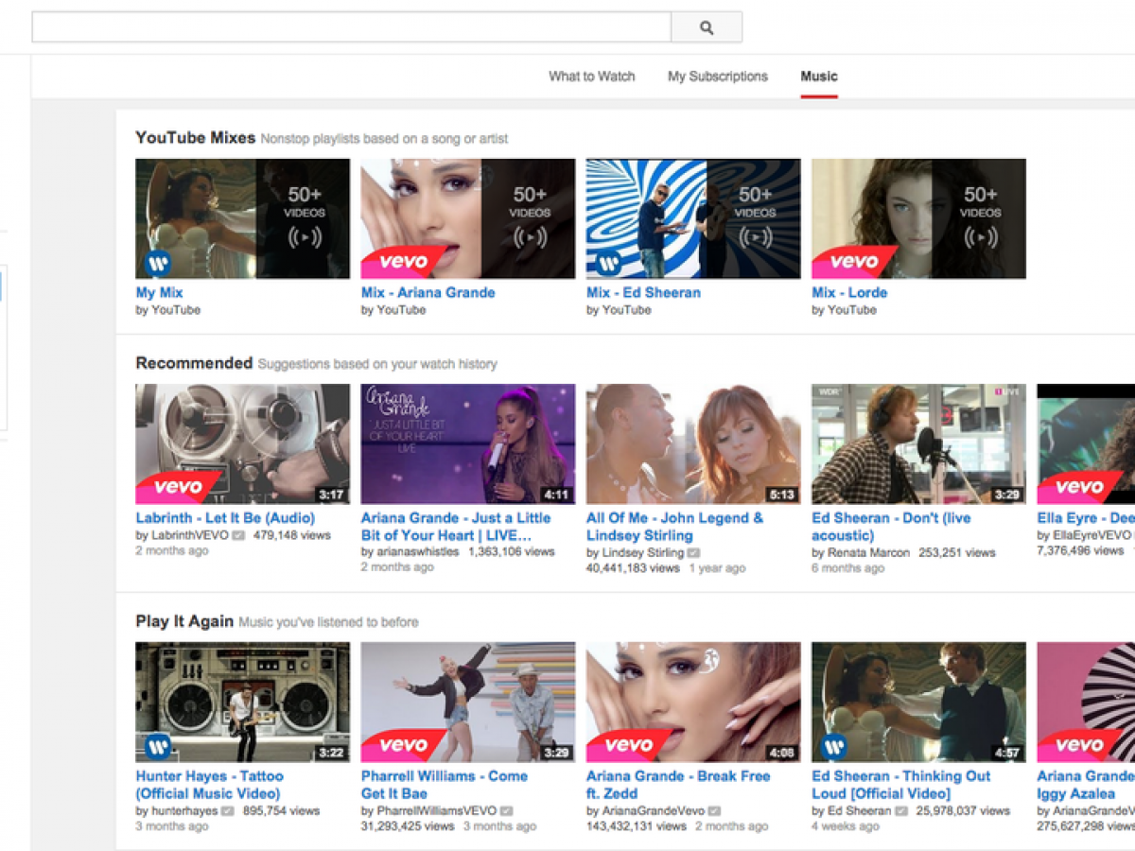Click the search magnifier button
This screenshot has height=851, width=1135.
click(707, 27)
